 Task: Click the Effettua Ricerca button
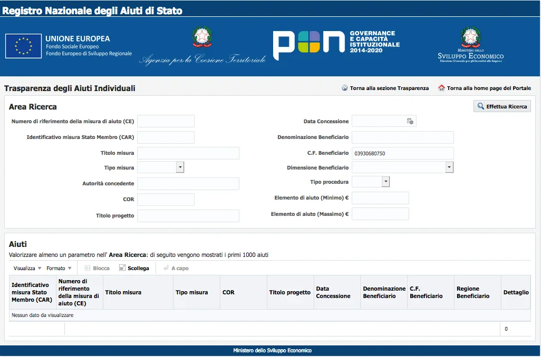click(502, 106)
